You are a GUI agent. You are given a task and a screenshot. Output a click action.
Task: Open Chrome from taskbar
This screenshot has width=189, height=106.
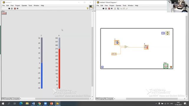coord(39,103)
